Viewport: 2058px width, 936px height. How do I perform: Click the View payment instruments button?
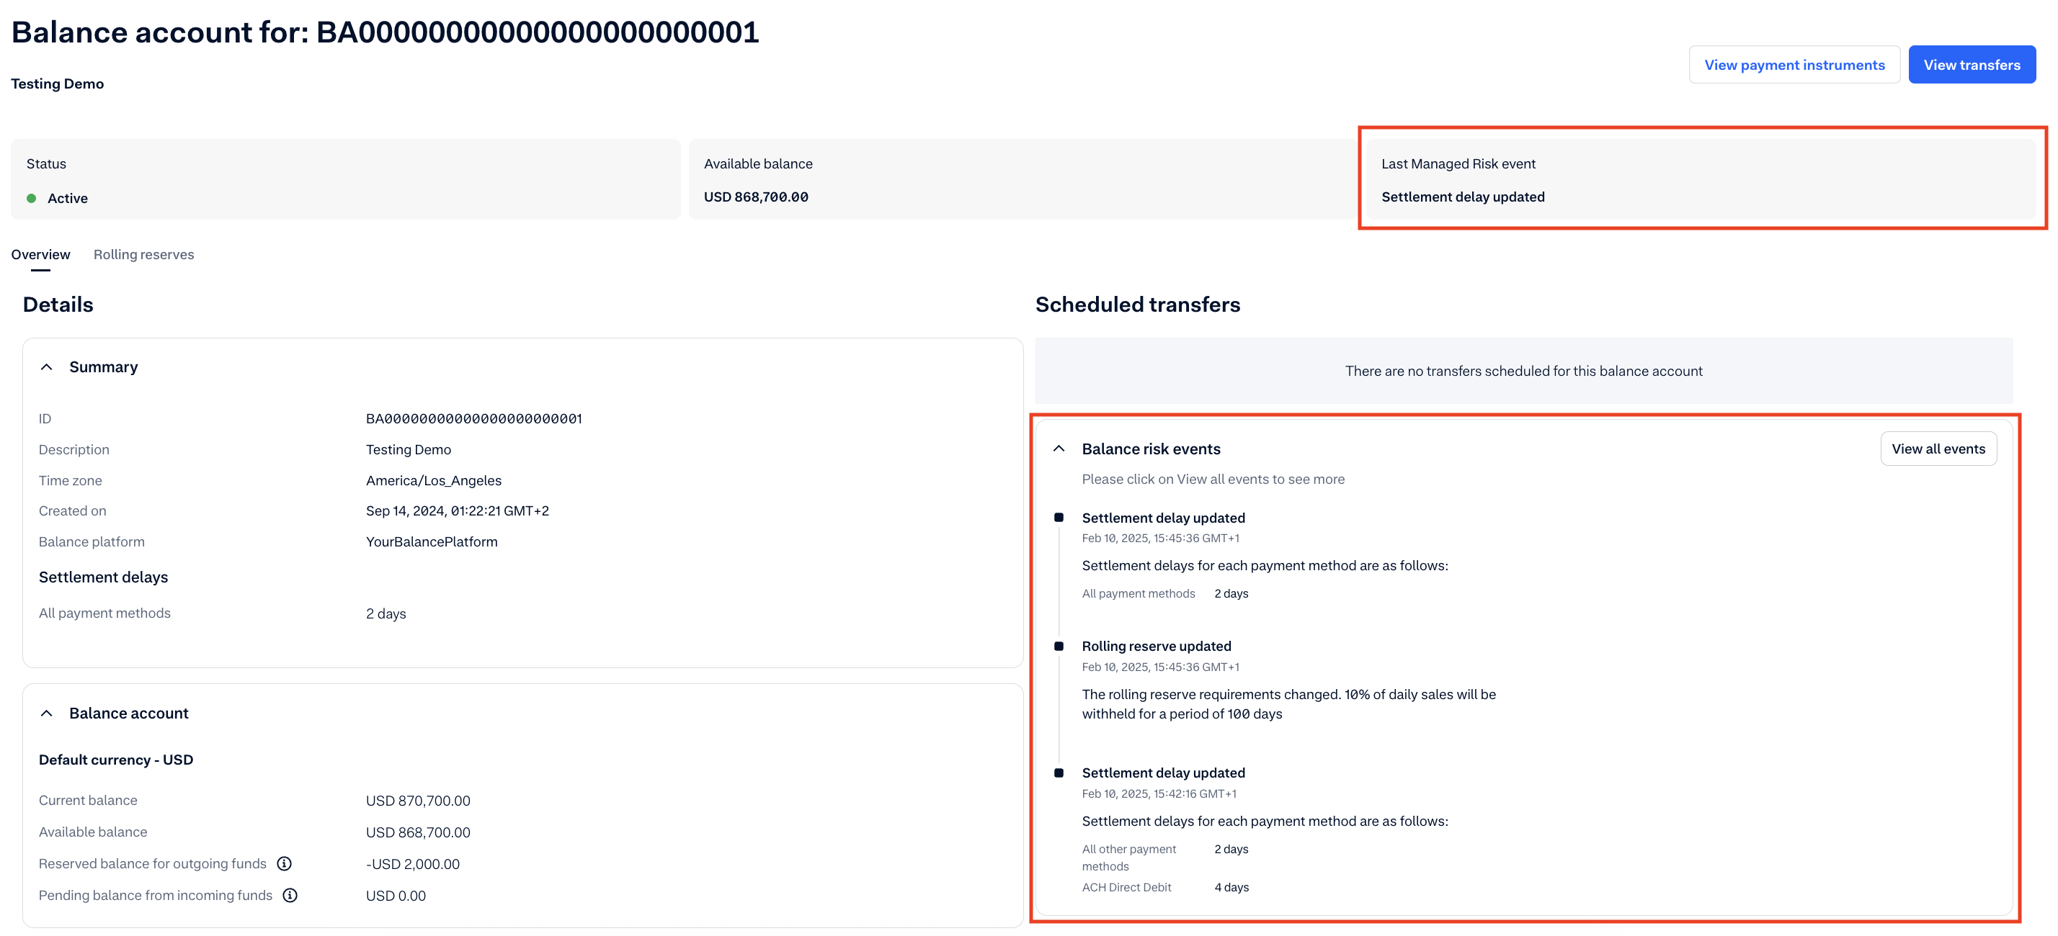coord(1794,65)
